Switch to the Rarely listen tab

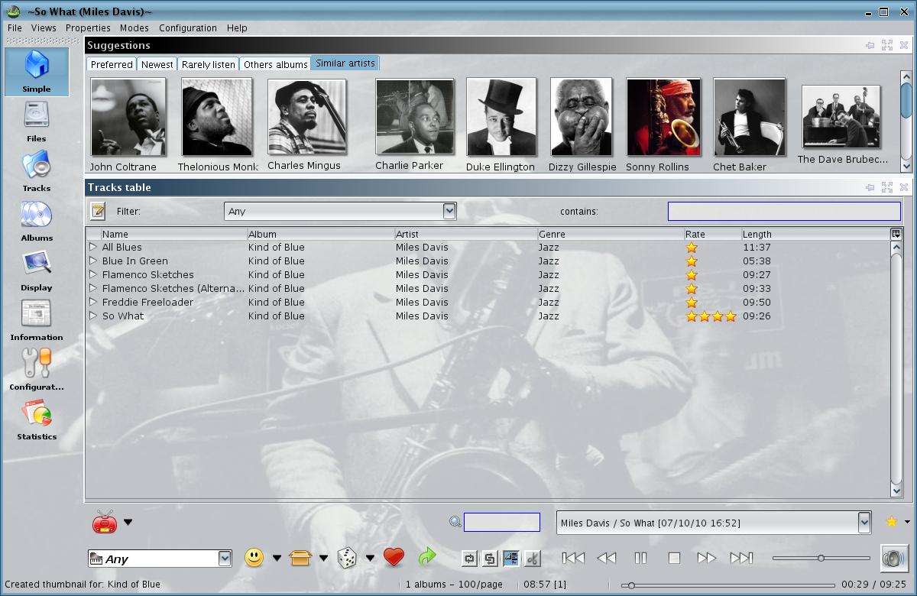[209, 64]
